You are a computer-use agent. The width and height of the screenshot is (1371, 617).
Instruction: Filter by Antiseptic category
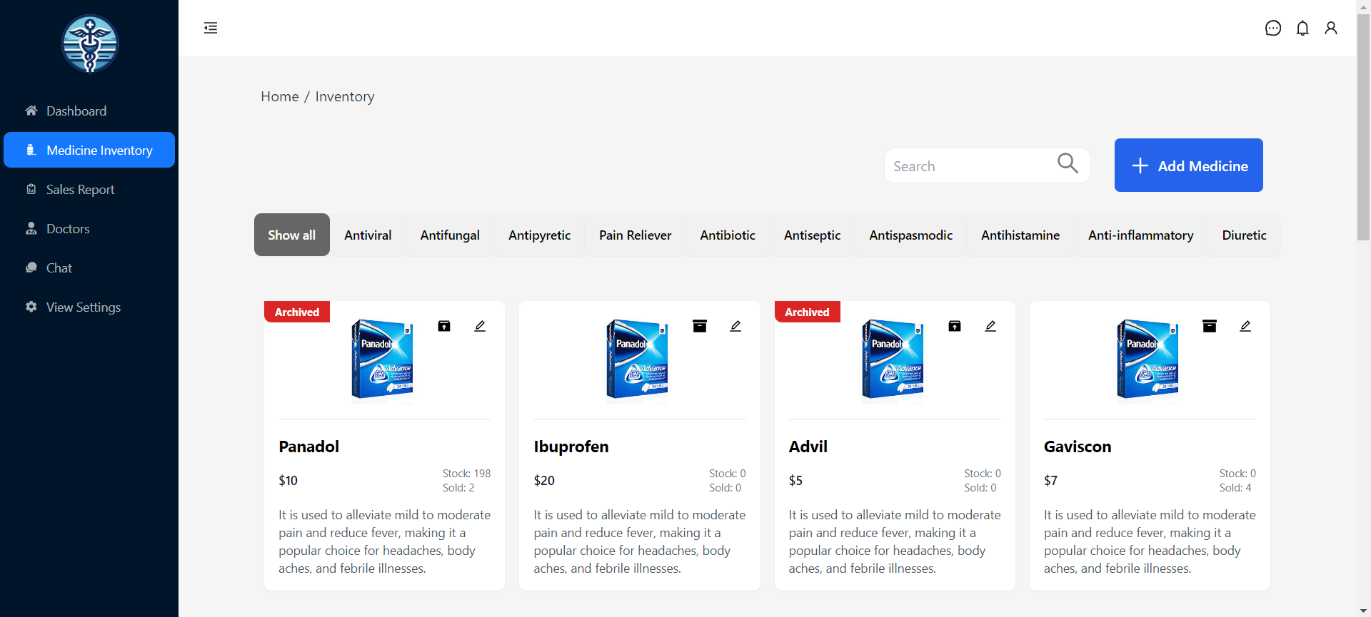tap(813, 235)
